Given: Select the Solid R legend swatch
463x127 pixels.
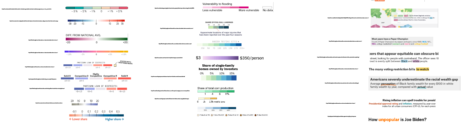Looking at the screenshot, I should 125,78.
